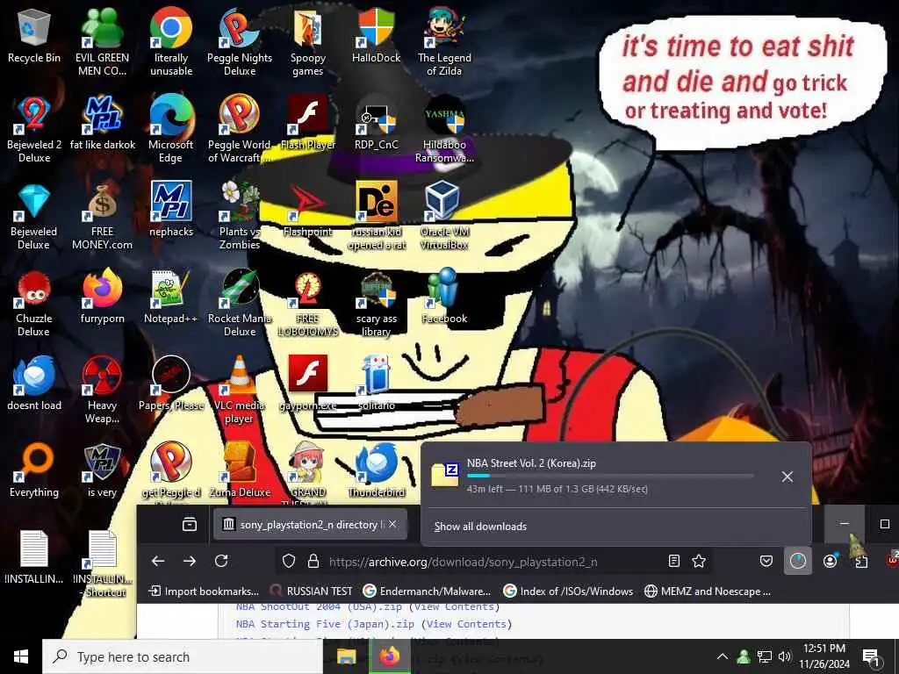Screen dimensions: 899x674
Task: Open Import bookmarks... toolbar item
Action: (x=204, y=591)
